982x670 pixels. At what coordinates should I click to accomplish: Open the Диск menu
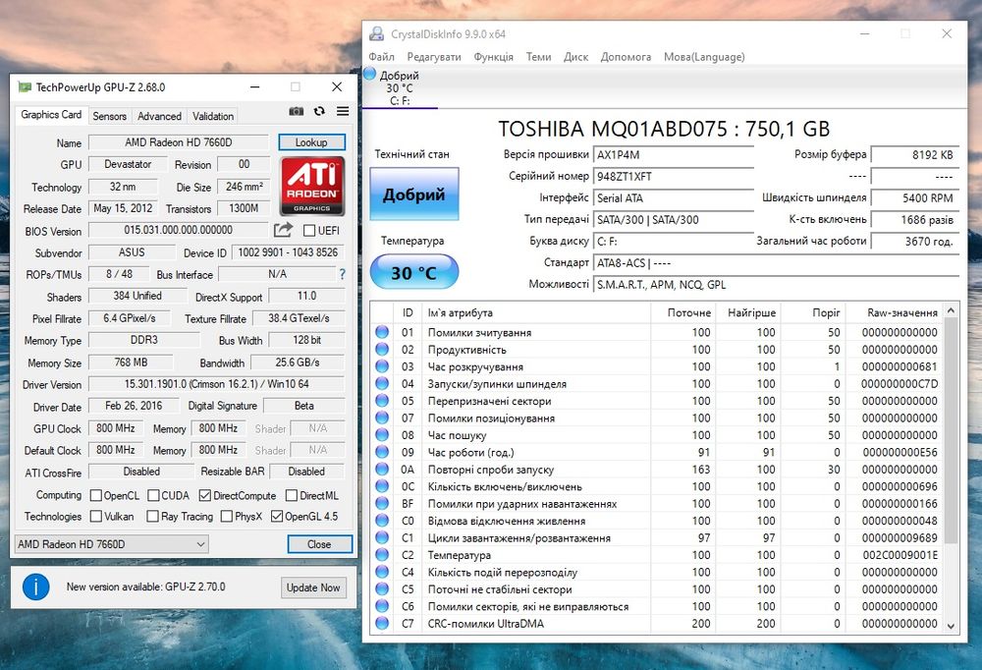[x=575, y=56]
